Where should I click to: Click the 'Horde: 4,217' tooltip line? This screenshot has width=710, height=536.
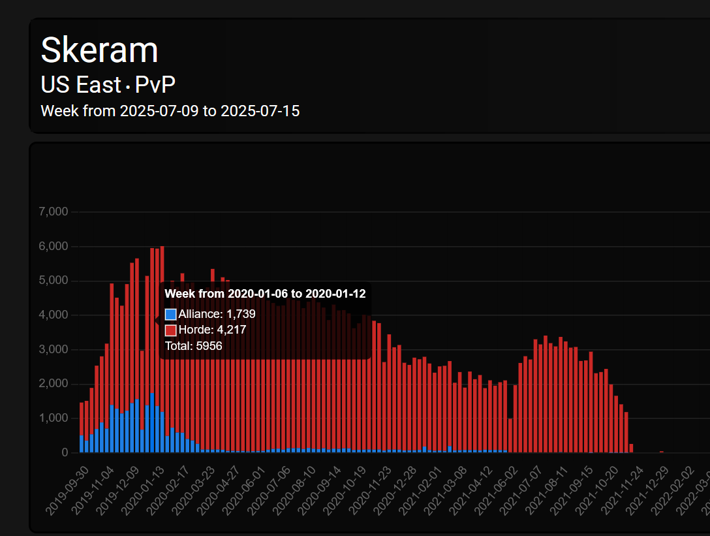point(212,330)
